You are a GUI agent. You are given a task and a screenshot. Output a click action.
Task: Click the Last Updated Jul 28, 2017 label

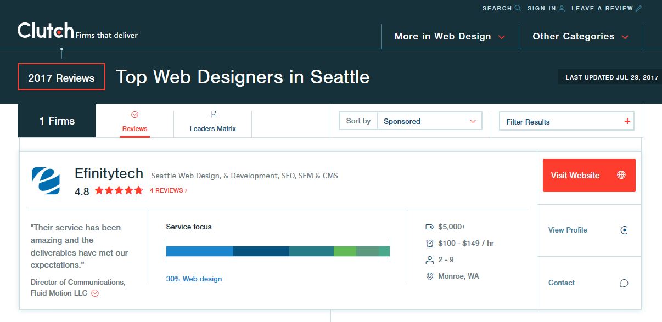click(611, 77)
